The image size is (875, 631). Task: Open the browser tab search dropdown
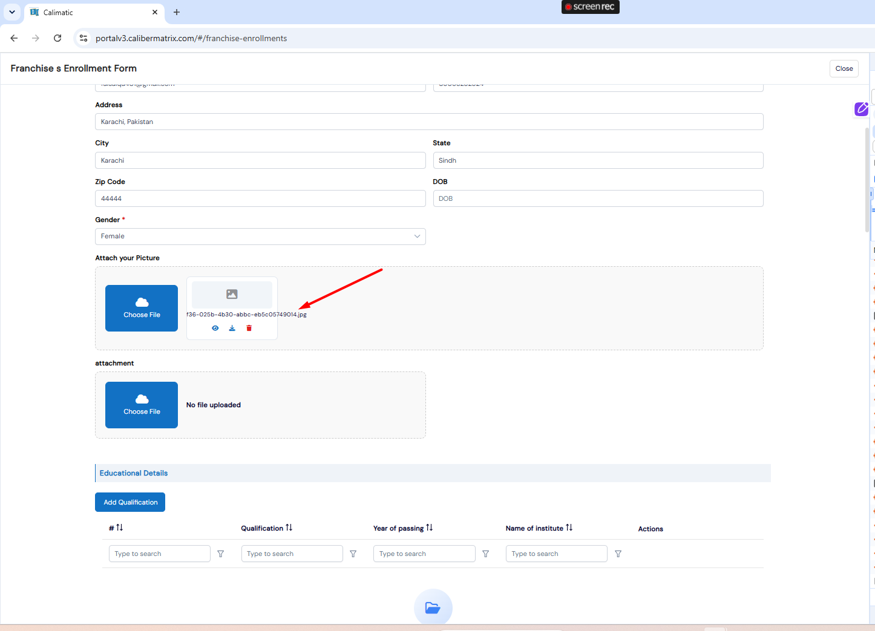(x=12, y=12)
